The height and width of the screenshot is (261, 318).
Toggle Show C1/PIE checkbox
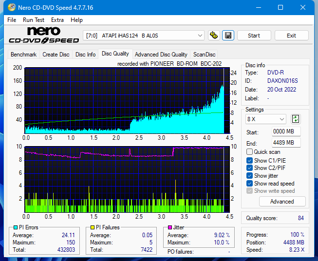click(x=249, y=160)
